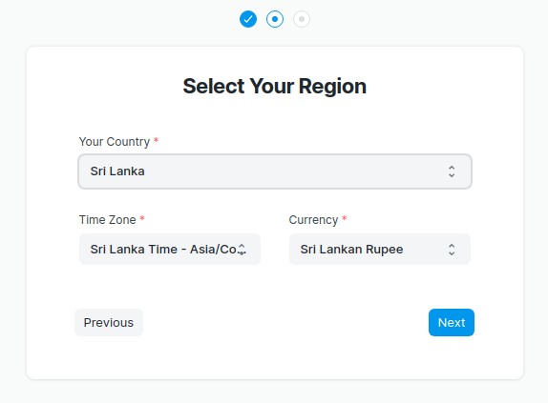The width and height of the screenshot is (548, 403).
Task: Click the red asterisk beside Currency
Action: click(x=345, y=218)
